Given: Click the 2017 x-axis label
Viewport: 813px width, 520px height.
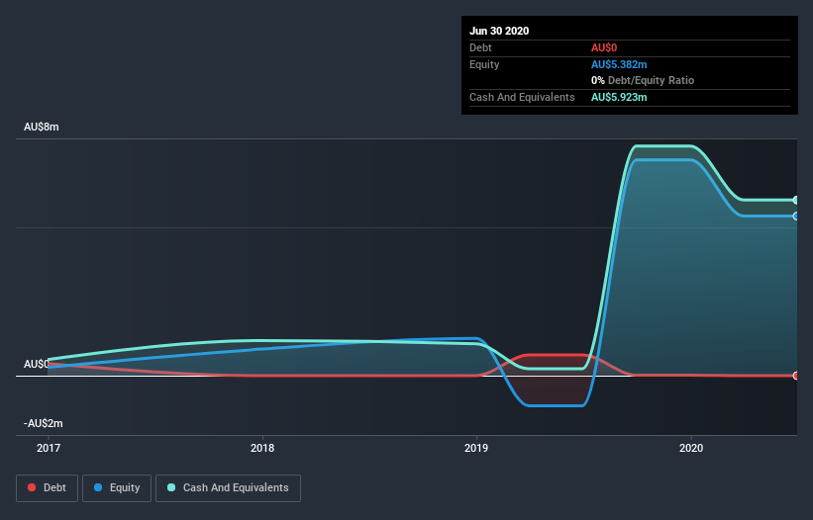Looking at the screenshot, I should [49, 448].
